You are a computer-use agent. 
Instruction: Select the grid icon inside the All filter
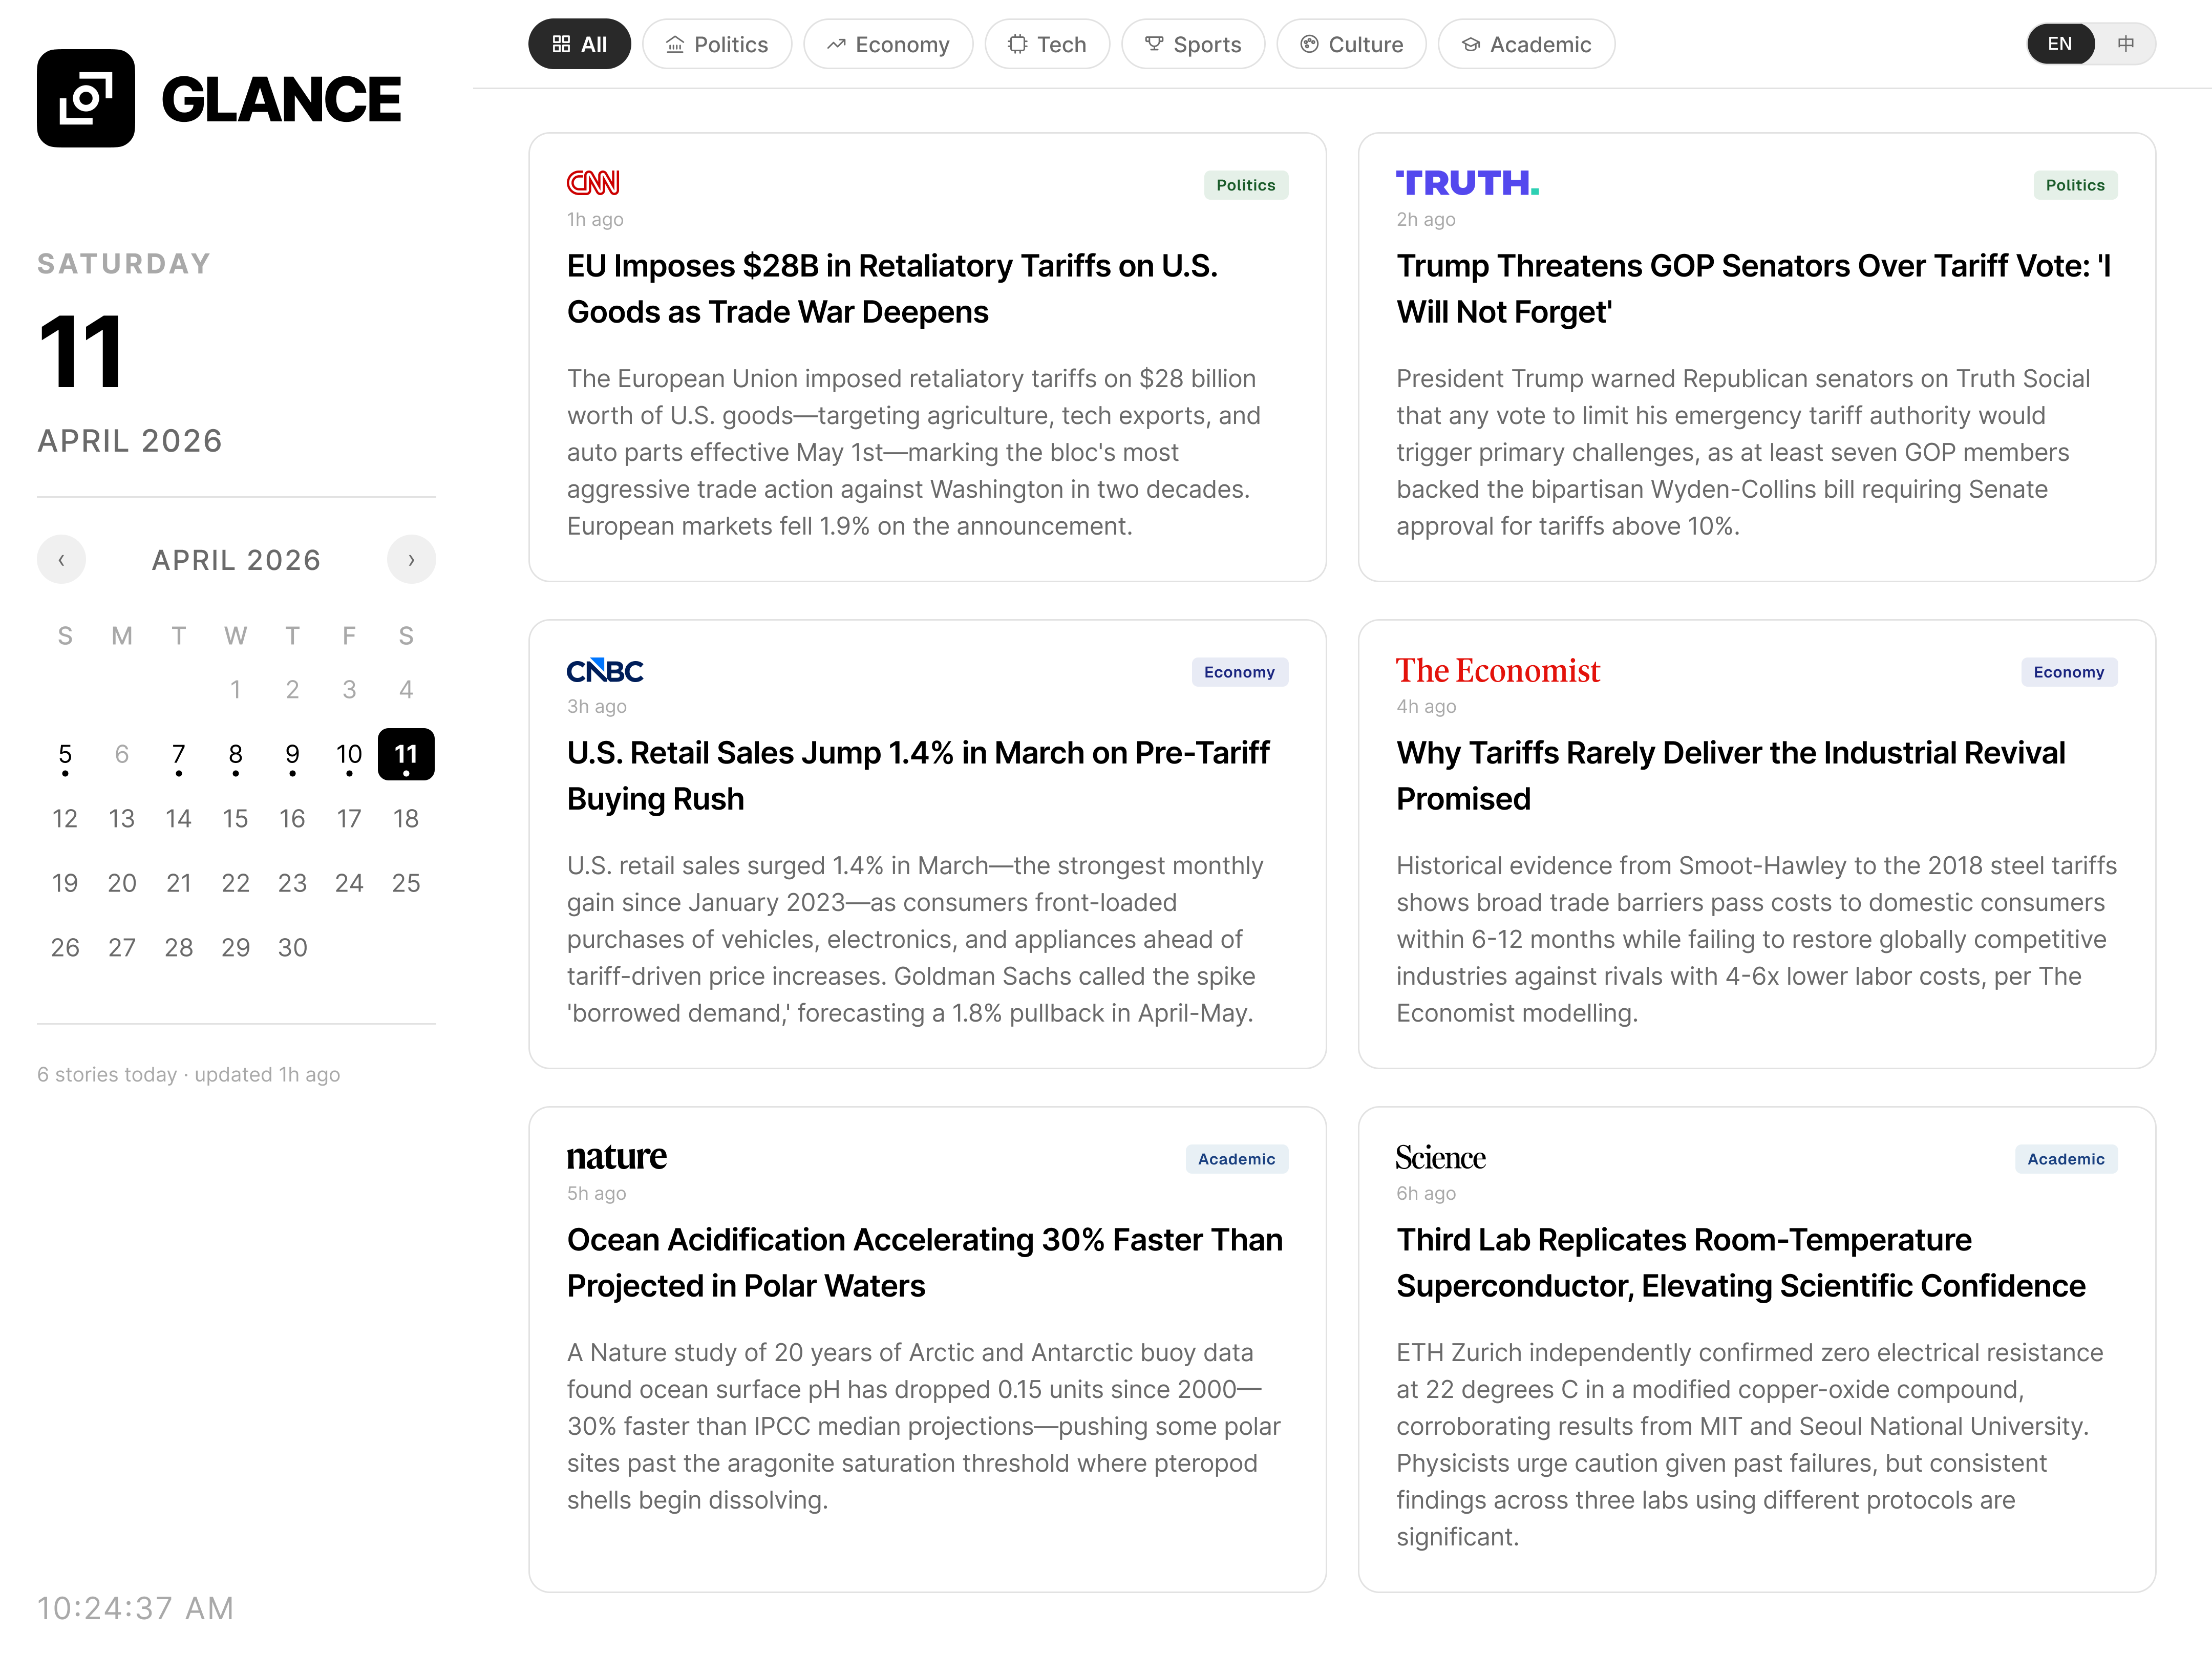click(561, 43)
